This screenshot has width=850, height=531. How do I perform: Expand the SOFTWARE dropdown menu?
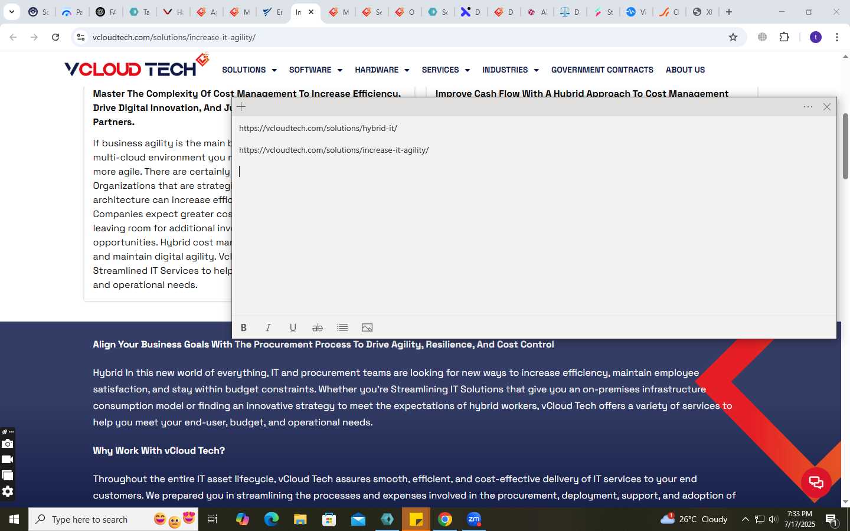click(x=316, y=70)
